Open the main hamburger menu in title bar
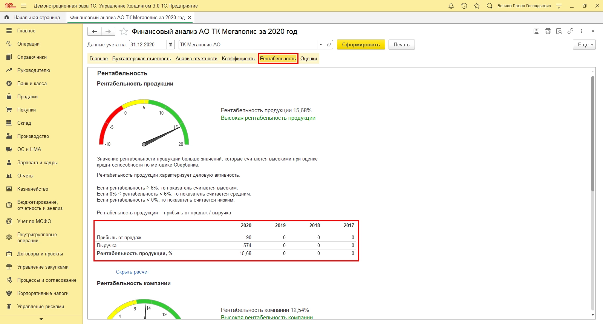This screenshot has width=603, height=324. point(24,6)
